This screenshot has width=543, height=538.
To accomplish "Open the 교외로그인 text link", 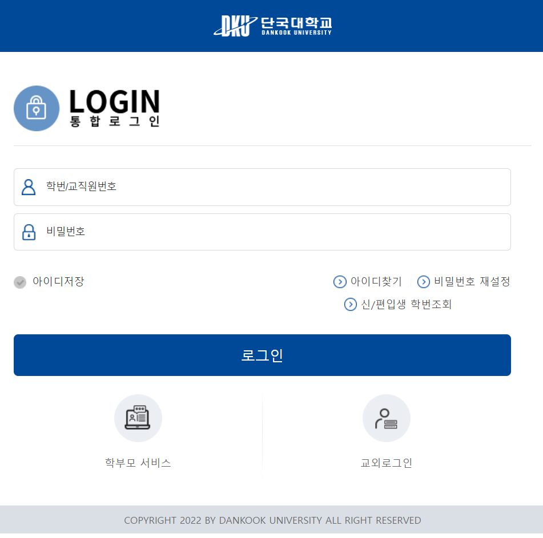I will (386, 463).
